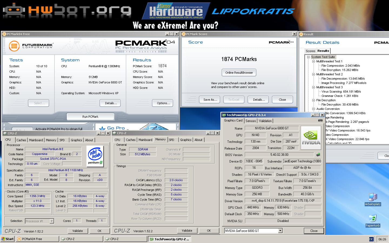
Task: Click CAS# Latency 2.0 clocks value
Action: 176,180
